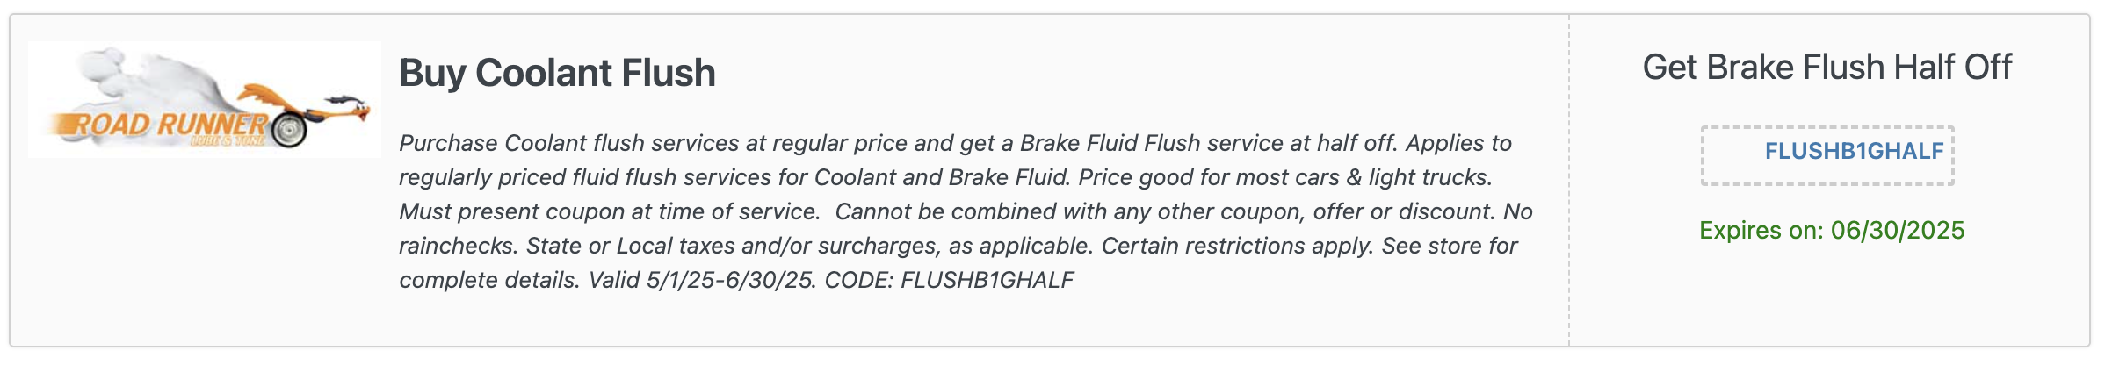This screenshot has width=2105, height=365.
Task: Click the CODE: FLUSHB1GHALF text in description
Action: click(x=949, y=280)
